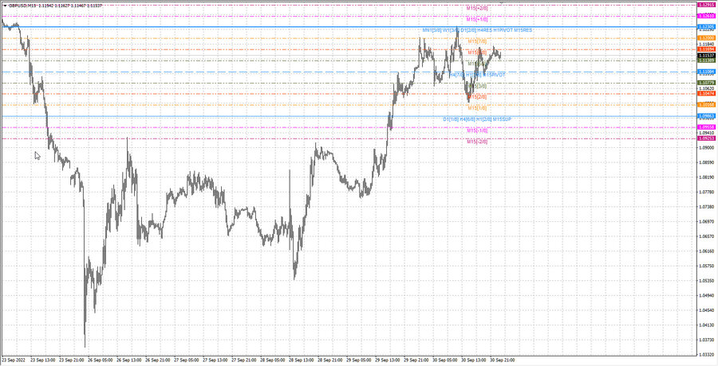Screen dimensions: 718x366
Task: Click the 29 Sep 05:00 time label
Action: 359,360
